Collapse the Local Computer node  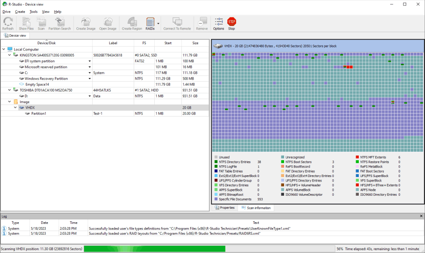pyautogui.click(x=4, y=49)
